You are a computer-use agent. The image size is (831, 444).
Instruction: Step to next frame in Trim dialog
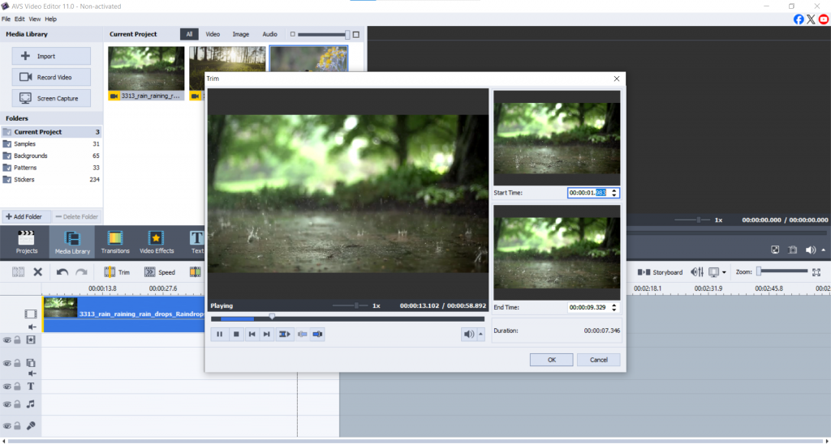click(267, 334)
